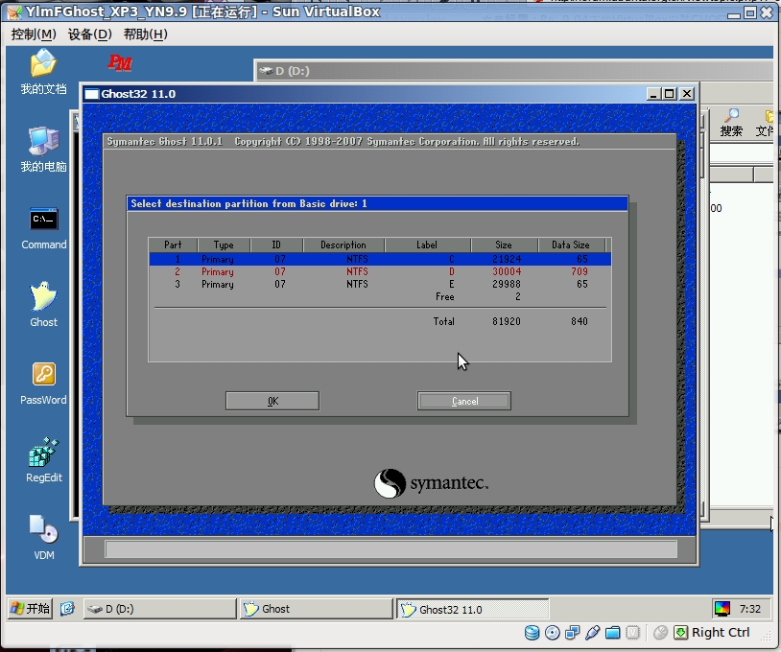
Task: Maximize the Ghost32 11.0 window
Action: pyautogui.click(x=670, y=94)
